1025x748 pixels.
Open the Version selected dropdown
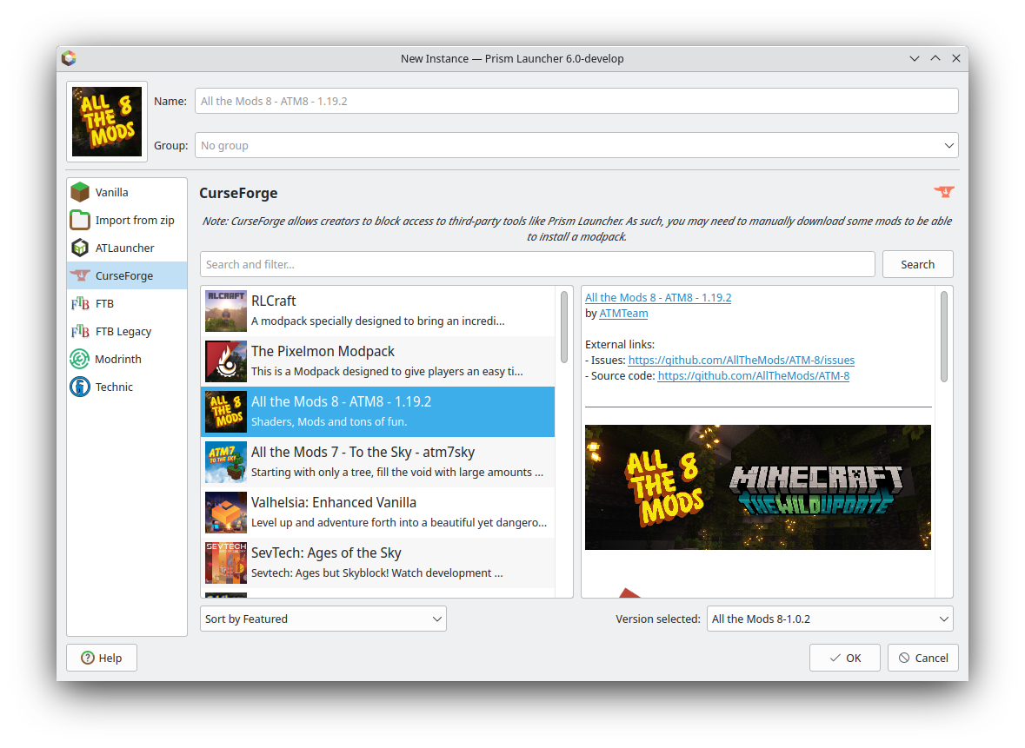(829, 619)
